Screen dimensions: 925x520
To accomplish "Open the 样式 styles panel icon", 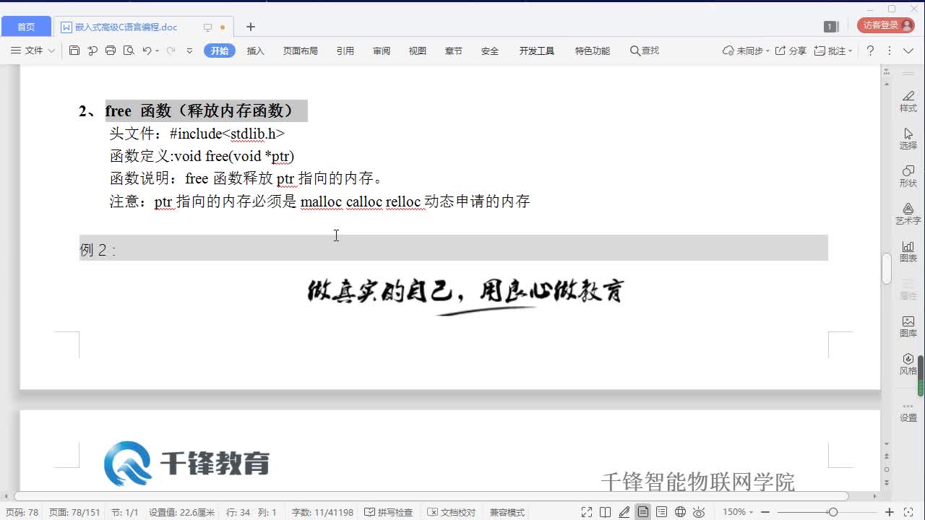I will [908, 101].
